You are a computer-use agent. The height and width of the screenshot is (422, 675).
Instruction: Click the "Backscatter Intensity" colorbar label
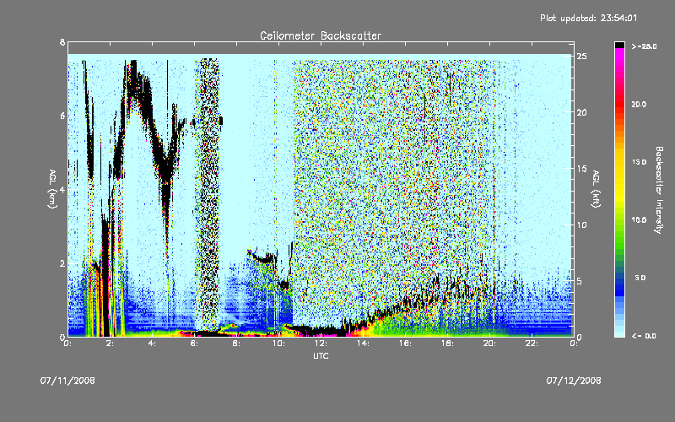click(659, 190)
